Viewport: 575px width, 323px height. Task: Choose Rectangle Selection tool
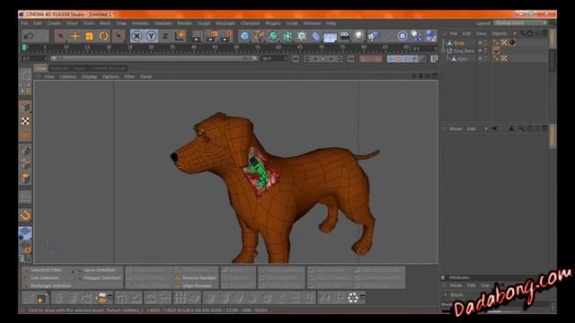pos(51,285)
